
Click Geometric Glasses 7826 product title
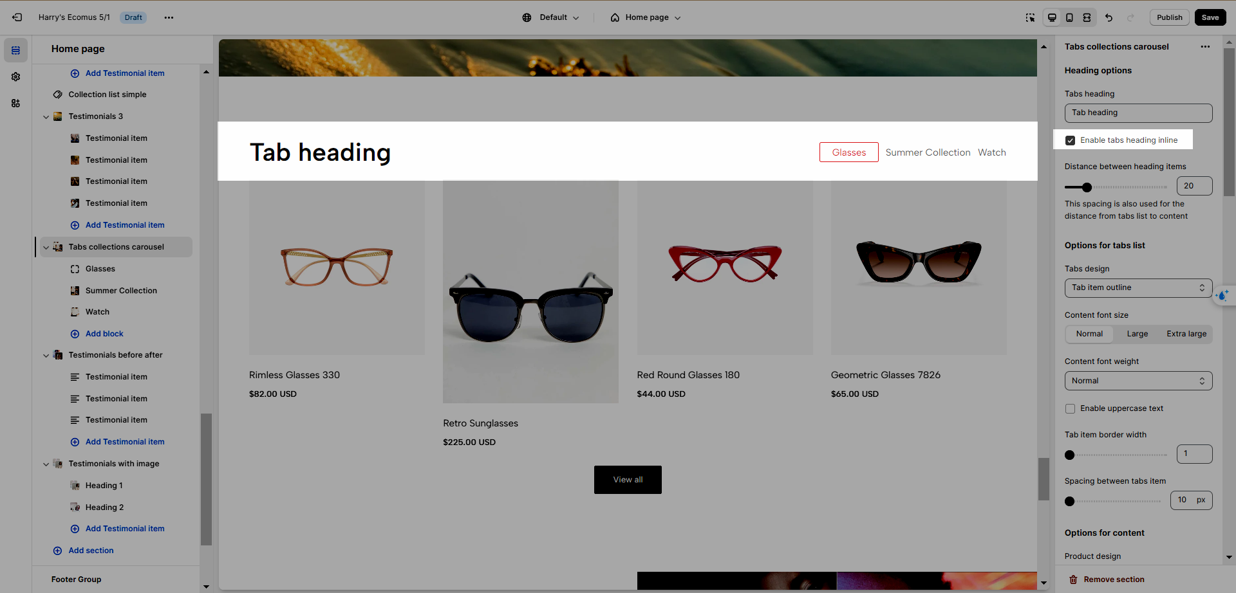coord(885,375)
